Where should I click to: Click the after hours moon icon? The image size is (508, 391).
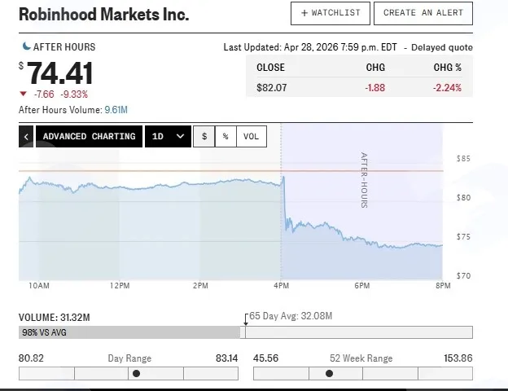(26, 46)
